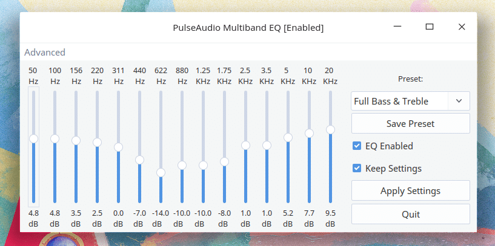
Task: Uncheck the EQ Enabled checkbox
Action: pyautogui.click(x=357, y=146)
